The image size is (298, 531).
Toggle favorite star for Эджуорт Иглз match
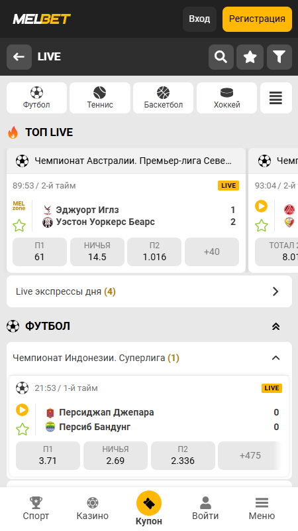[x=19, y=226]
